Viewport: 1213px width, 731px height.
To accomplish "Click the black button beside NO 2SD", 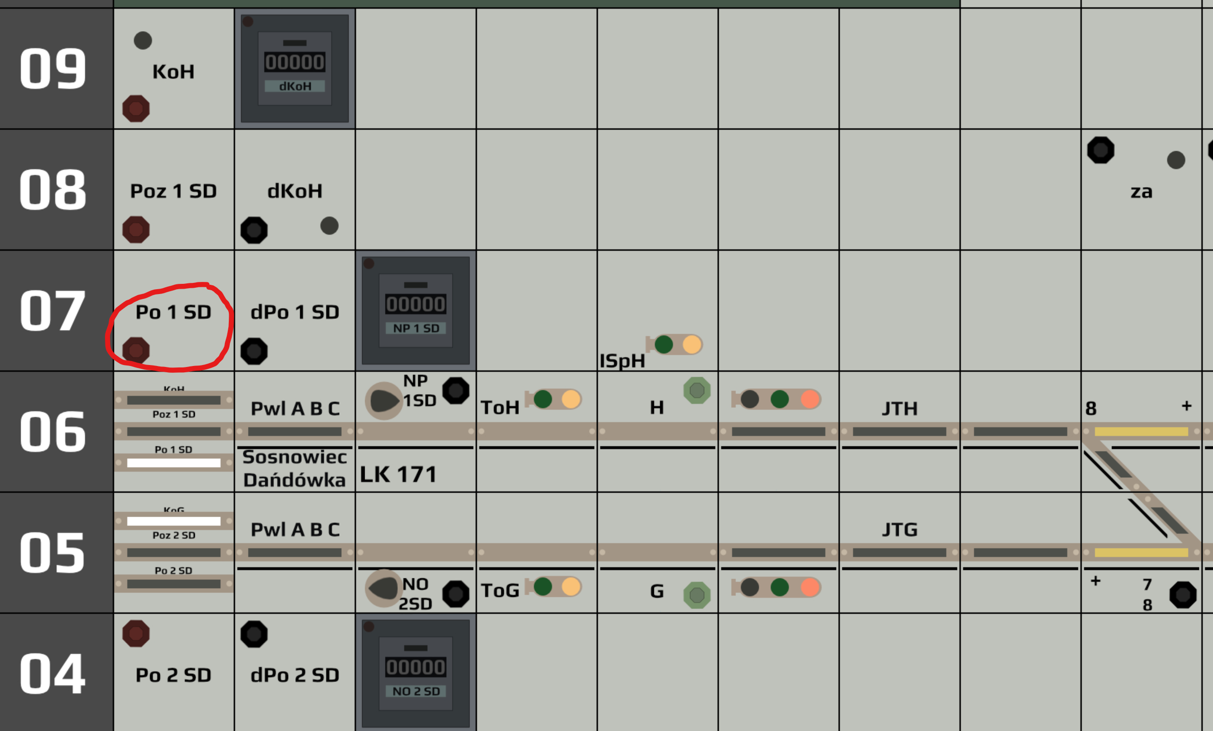I will coord(456,594).
